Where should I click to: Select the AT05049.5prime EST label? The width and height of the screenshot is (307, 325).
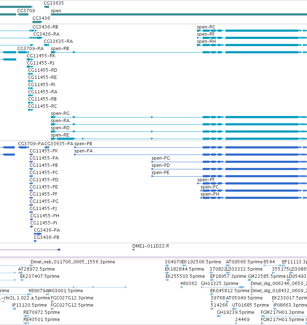click(244, 298)
